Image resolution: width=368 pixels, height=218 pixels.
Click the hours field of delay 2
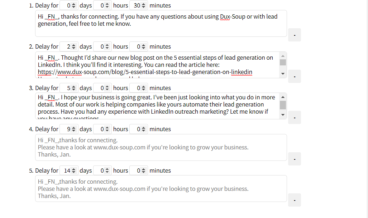[x=102, y=46]
